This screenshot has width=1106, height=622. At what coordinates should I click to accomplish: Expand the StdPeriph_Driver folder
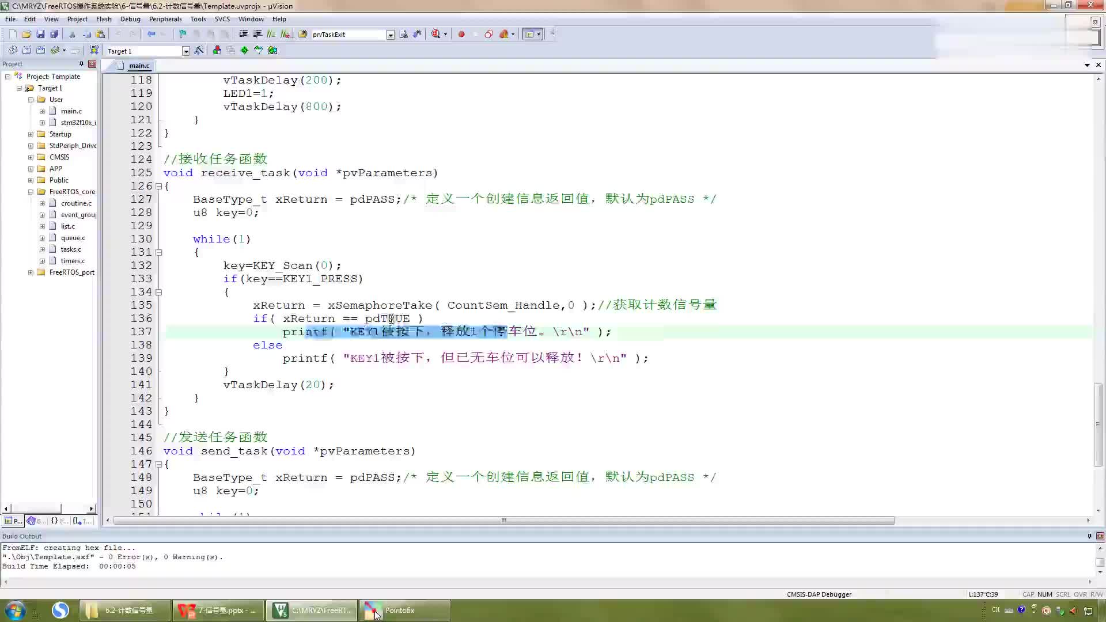click(31, 146)
